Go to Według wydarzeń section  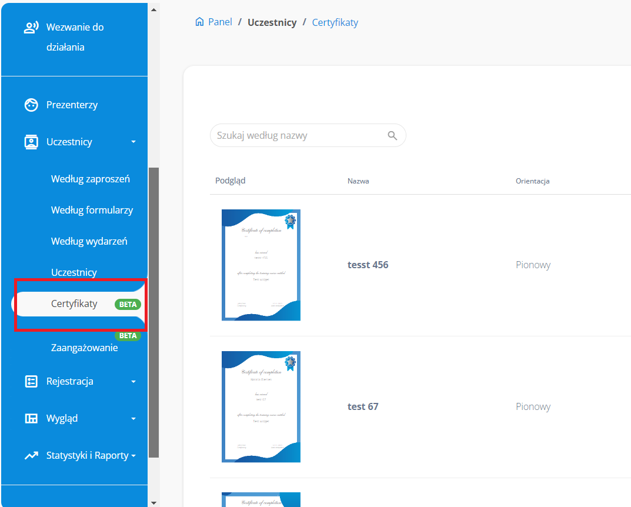[x=89, y=241]
